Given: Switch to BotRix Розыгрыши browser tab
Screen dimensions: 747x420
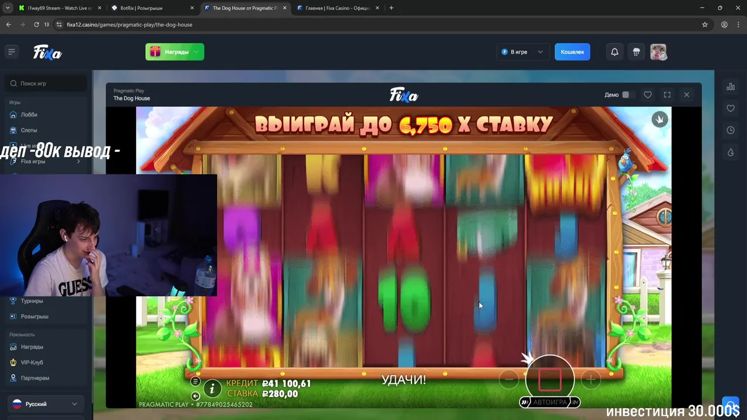Looking at the screenshot, I should point(152,8).
